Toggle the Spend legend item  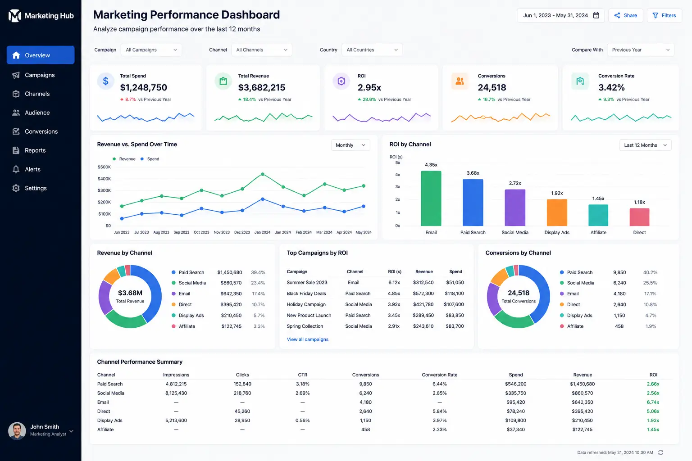(150, 159)
